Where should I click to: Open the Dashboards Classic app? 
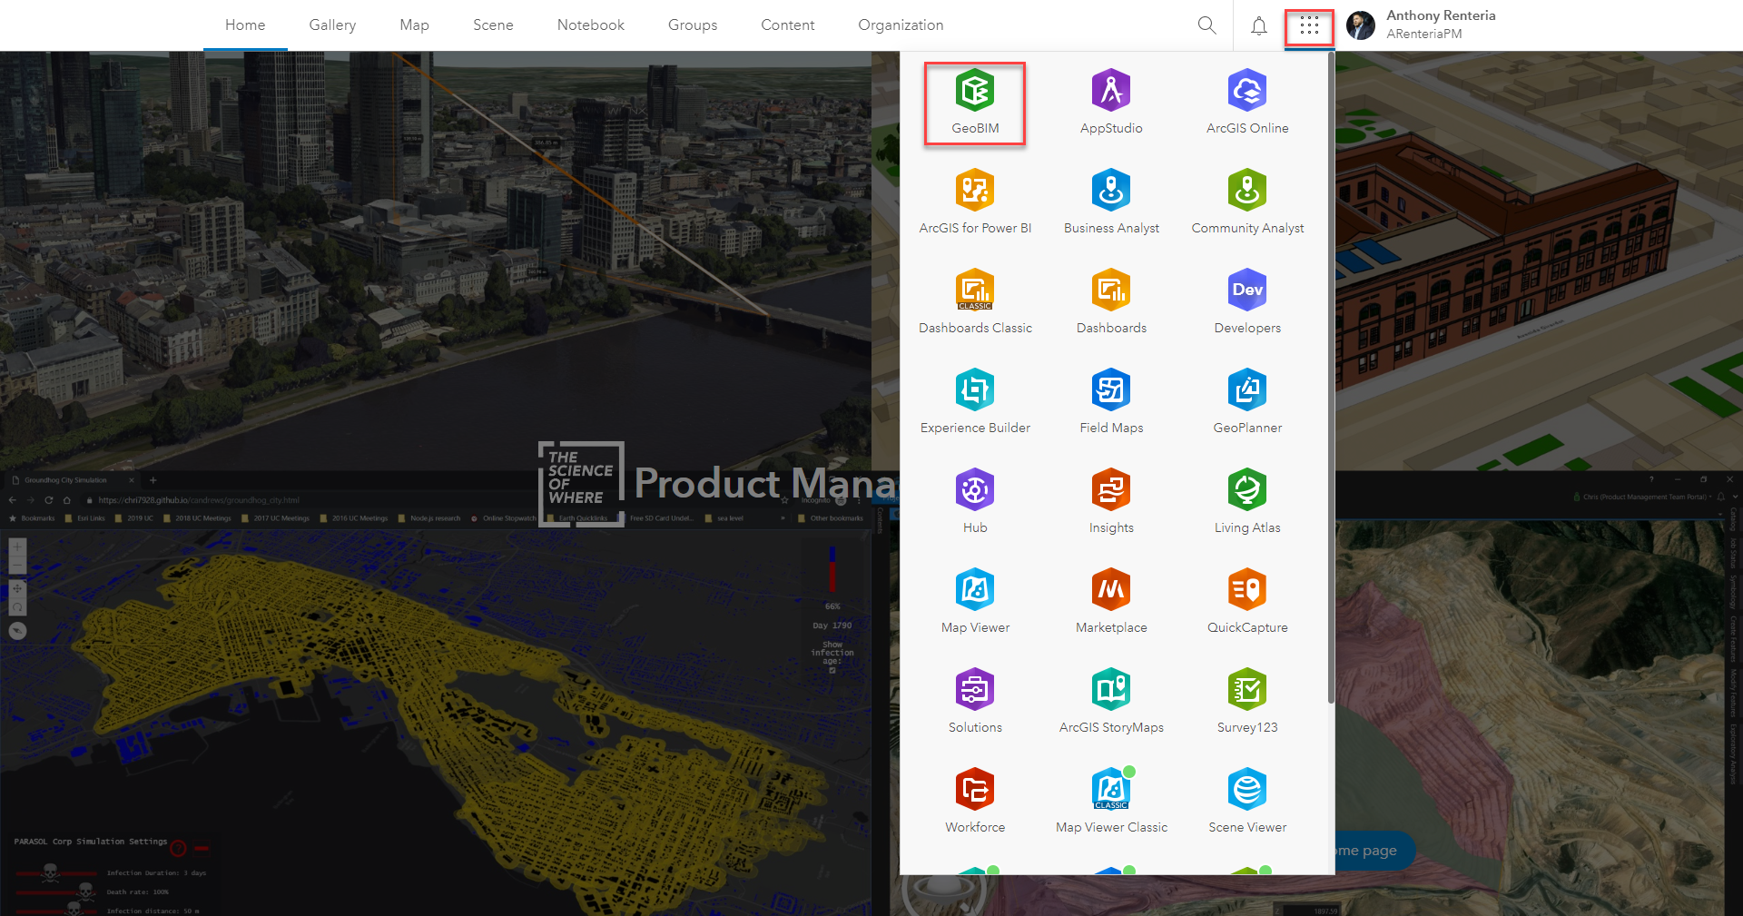974,300
